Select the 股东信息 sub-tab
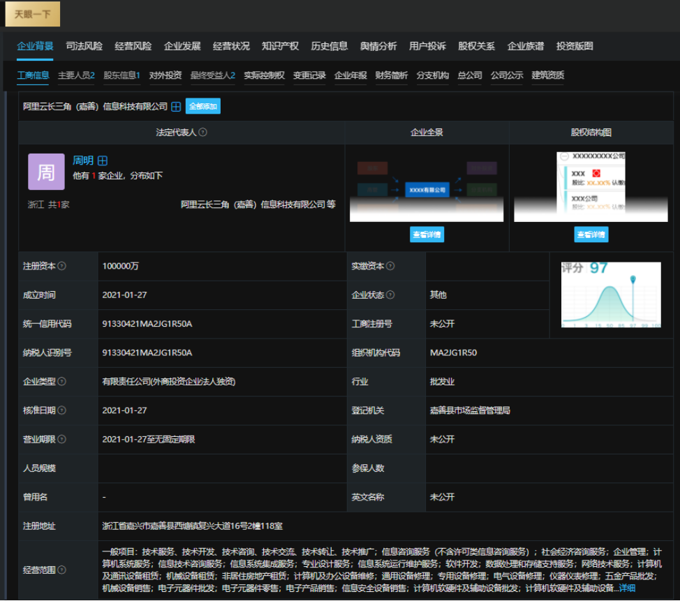 (121, 75)
